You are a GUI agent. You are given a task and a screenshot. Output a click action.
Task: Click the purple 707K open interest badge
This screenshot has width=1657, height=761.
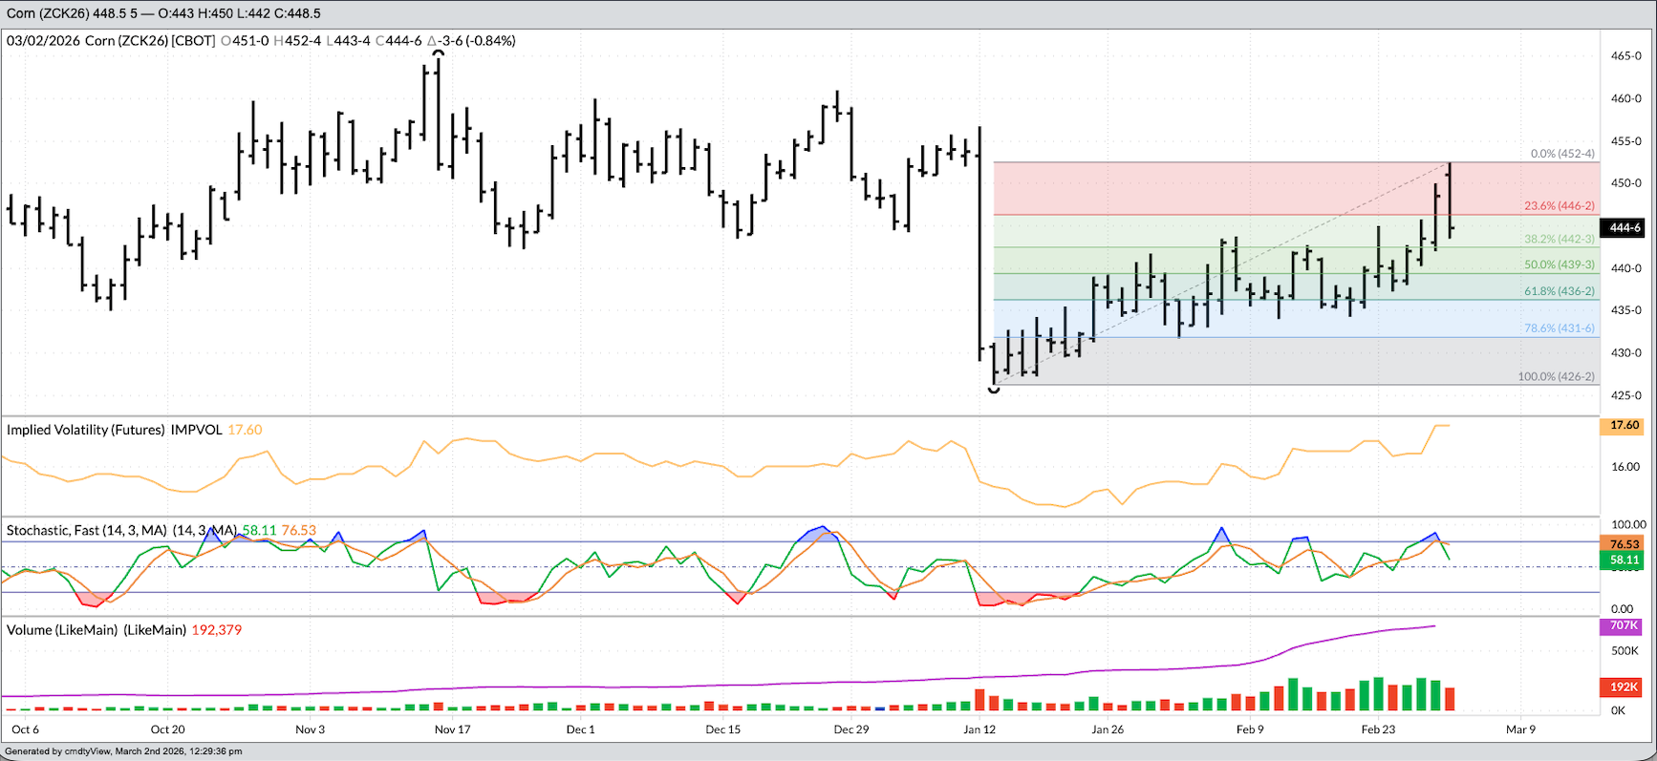pyautogui.click(x=1624, y=626)
